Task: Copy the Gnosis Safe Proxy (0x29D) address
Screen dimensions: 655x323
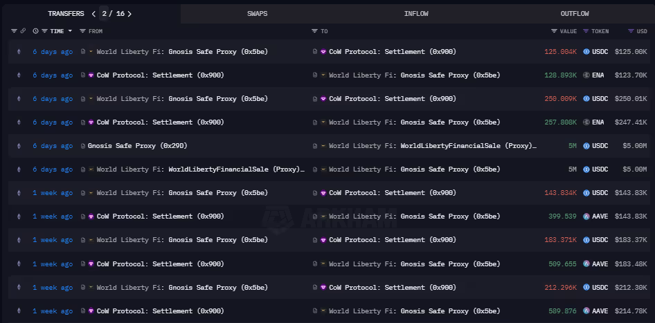Action: pyautogui.click(x=83, y=146)
